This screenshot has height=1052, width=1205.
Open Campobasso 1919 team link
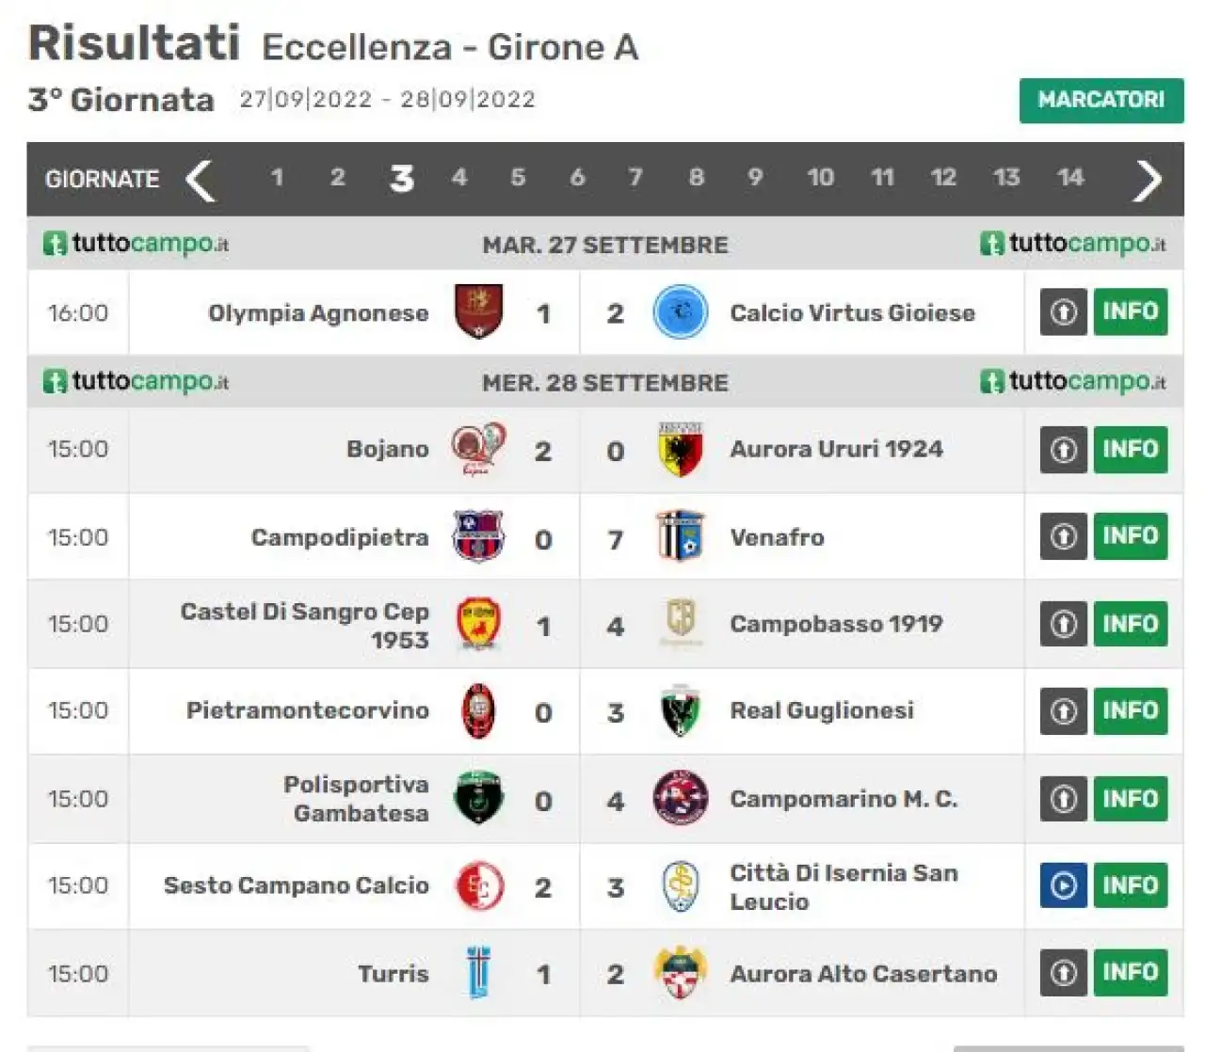(x=836, y=624)
